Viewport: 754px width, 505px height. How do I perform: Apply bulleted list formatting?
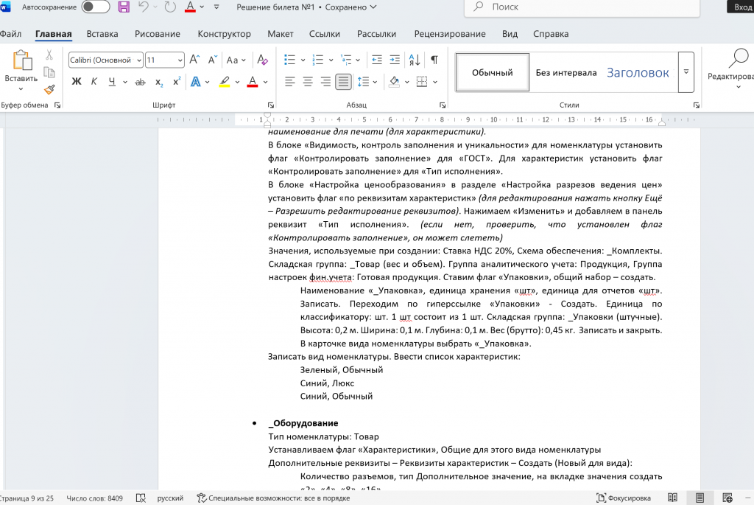(x=289, y=60)
